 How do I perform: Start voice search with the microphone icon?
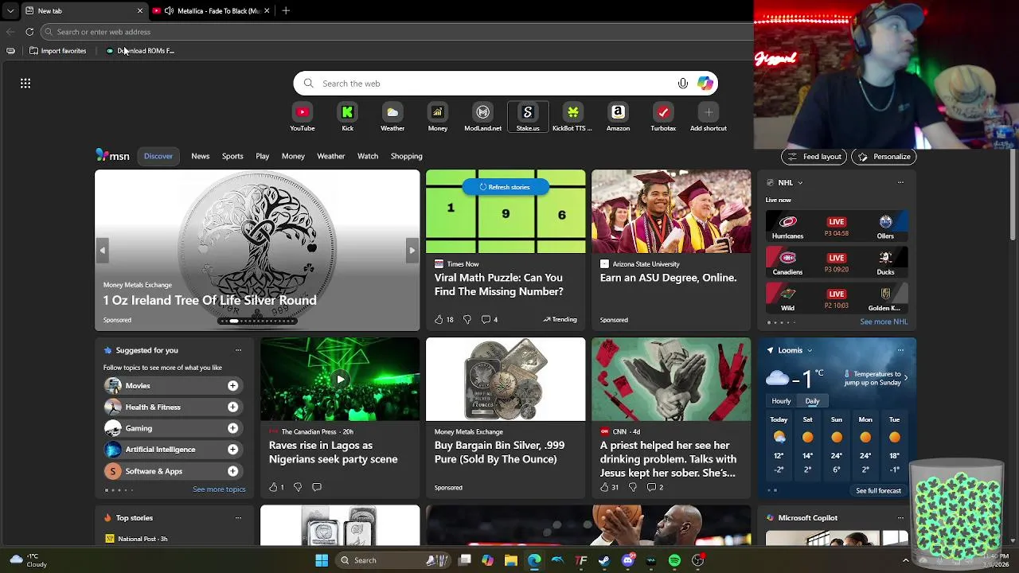click(683, 84)
